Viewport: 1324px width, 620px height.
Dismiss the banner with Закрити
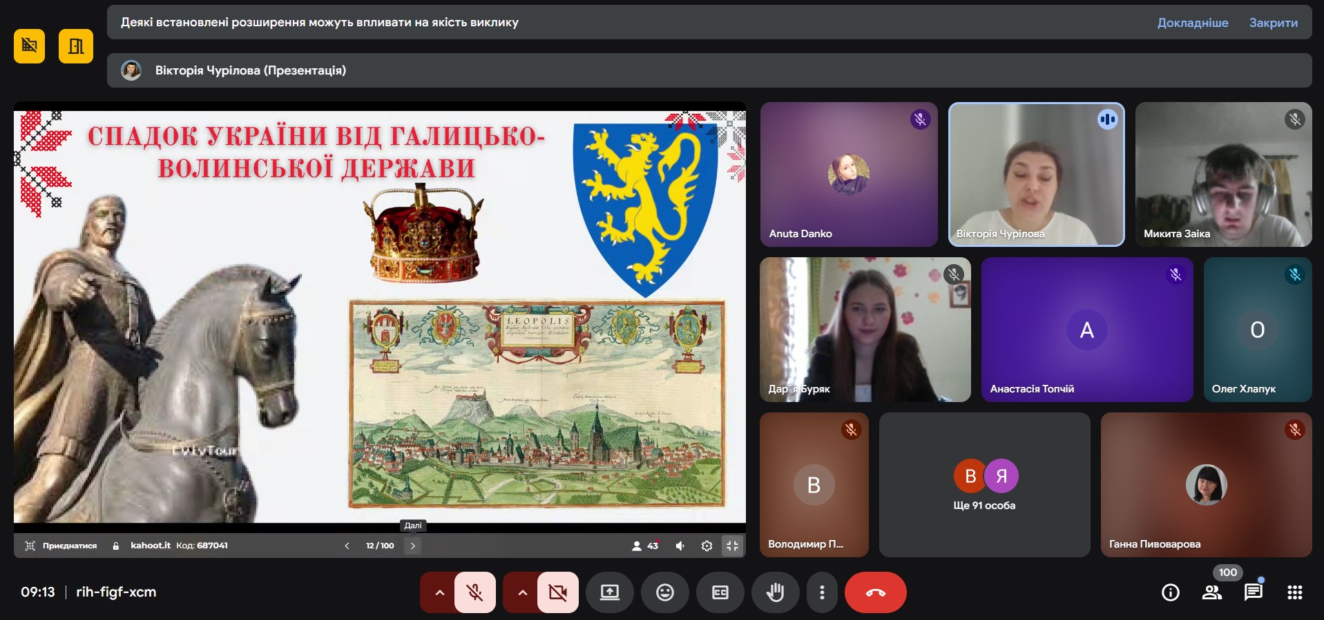1274,23
